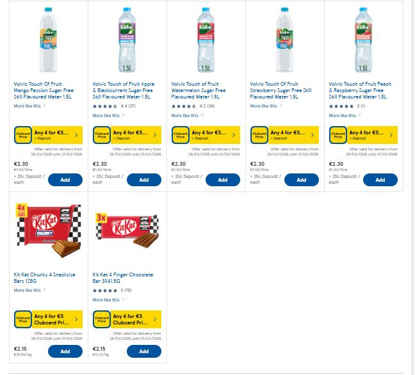Add Kit Kat 4 Finger bar to basket
The height and width of the screenshot is (375, 415).
(144, 351)
